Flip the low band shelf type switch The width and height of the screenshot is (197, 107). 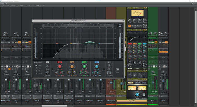[52, 69]
